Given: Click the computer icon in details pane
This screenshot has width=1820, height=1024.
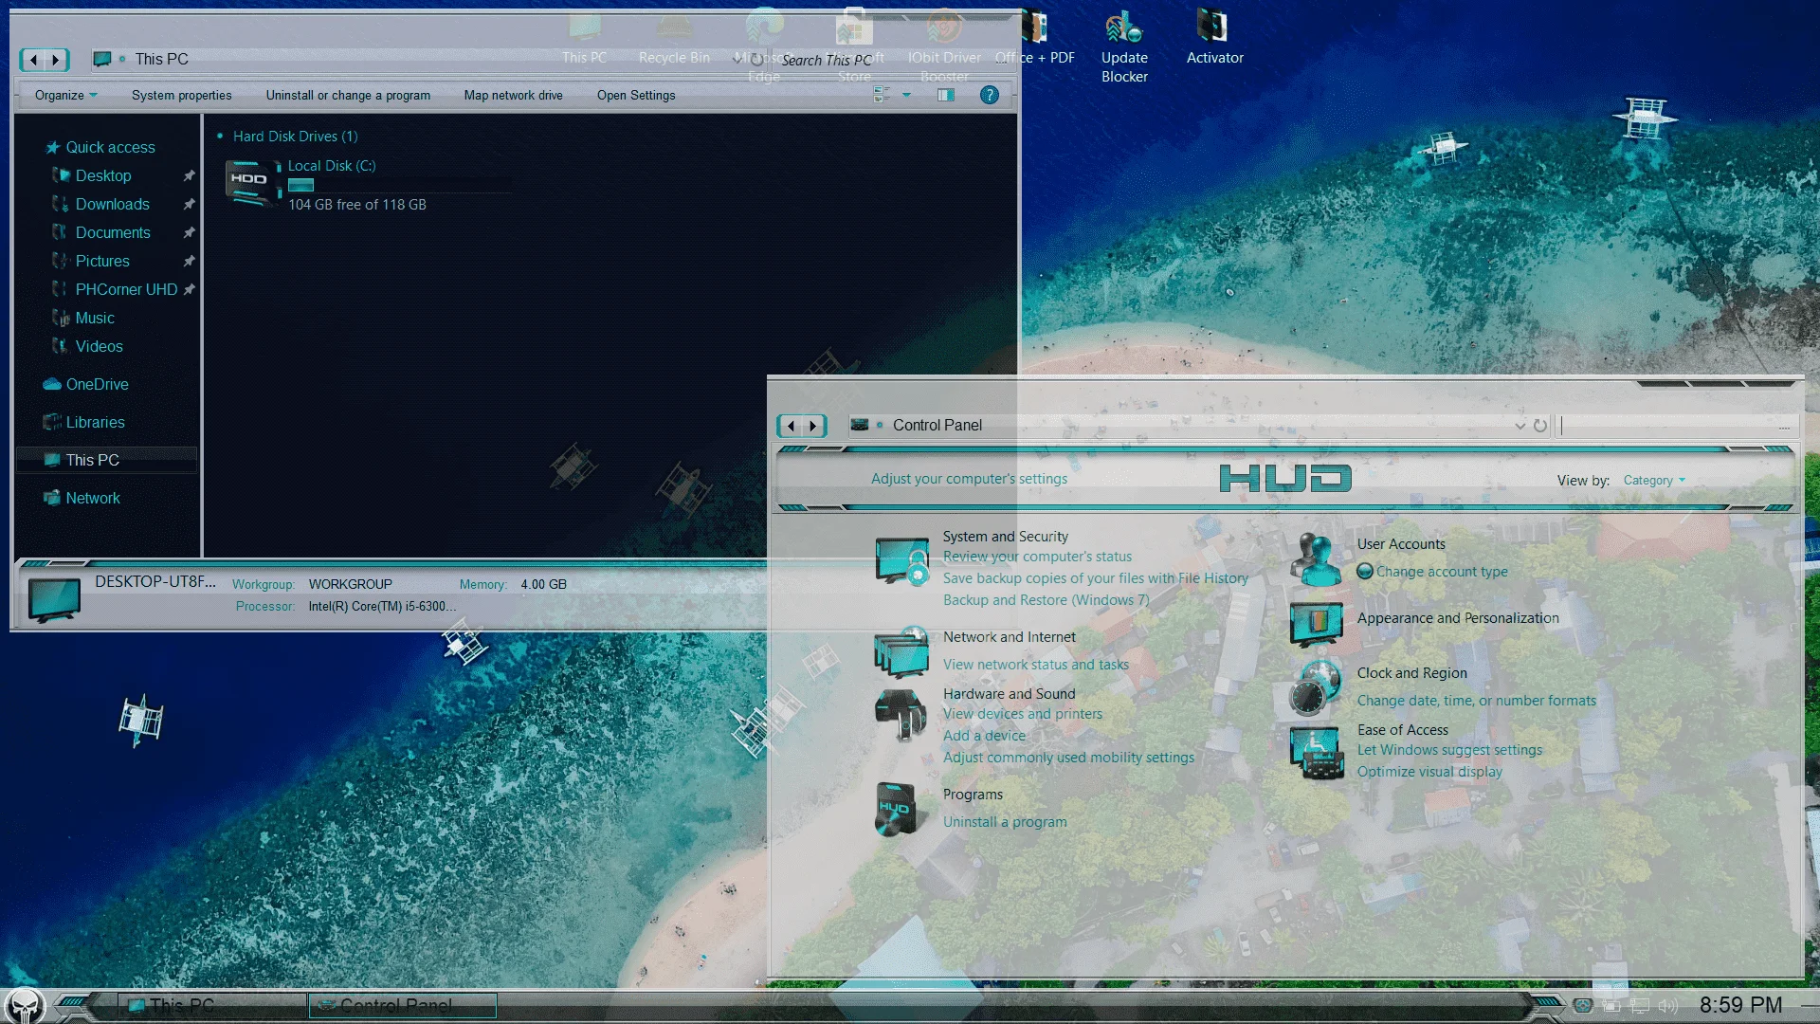Looking at the screenshot, I should point(54,599).
